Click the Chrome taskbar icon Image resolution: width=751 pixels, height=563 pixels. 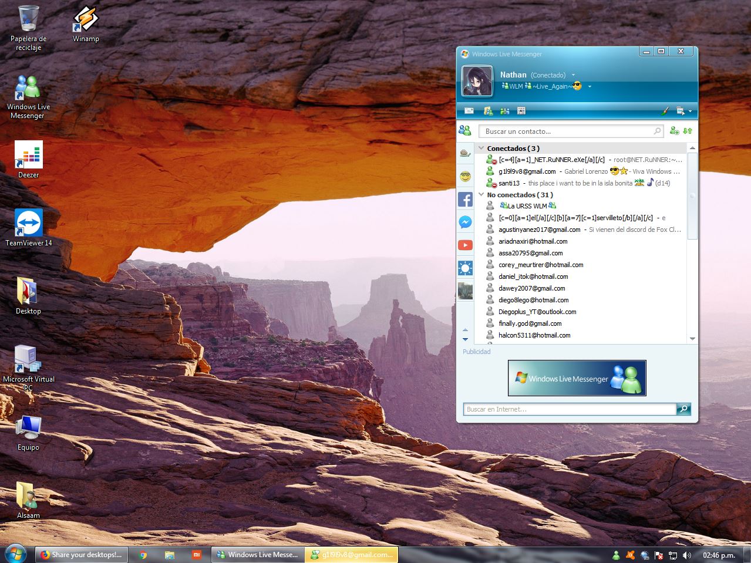click(x=143, y=554)
